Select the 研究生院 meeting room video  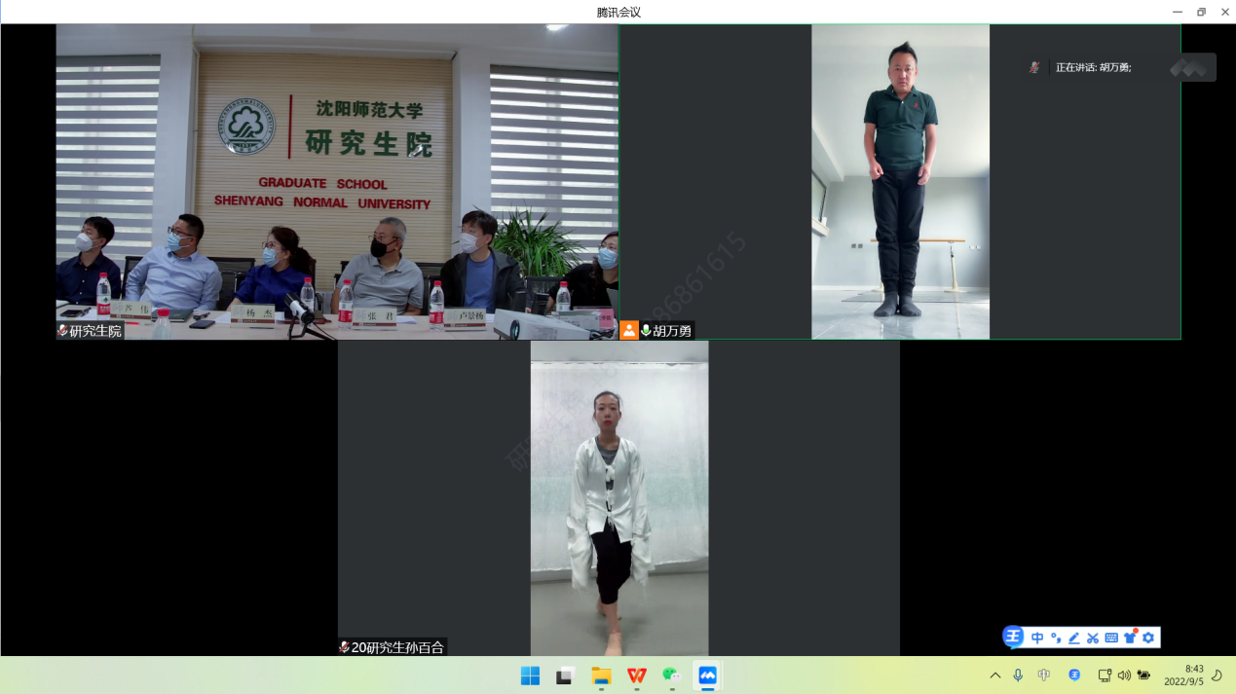coord(337,182)
